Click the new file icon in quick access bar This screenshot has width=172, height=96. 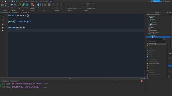tap(5, 1)
